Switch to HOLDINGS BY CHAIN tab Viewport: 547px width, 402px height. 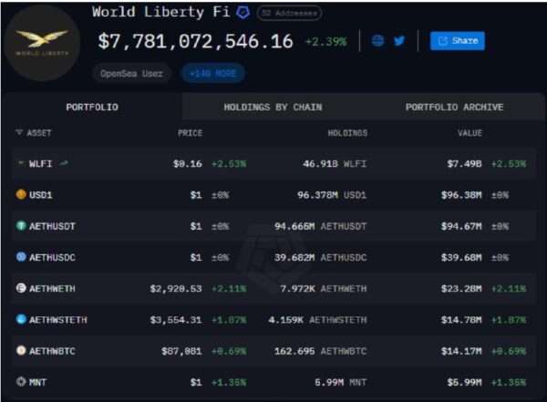click(x=273, y=108)
